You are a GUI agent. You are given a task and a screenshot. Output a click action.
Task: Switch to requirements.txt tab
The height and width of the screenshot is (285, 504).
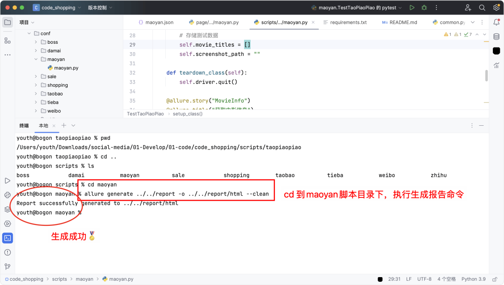(345, 22)
